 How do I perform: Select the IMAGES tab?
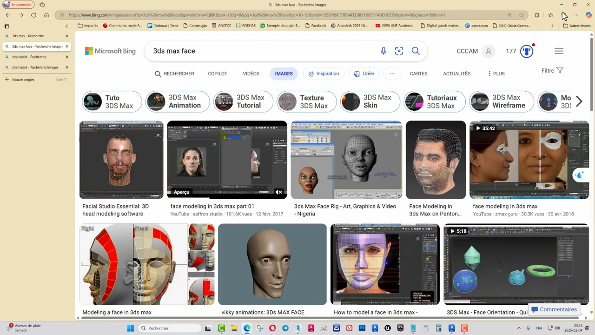[x=284, y=74]
